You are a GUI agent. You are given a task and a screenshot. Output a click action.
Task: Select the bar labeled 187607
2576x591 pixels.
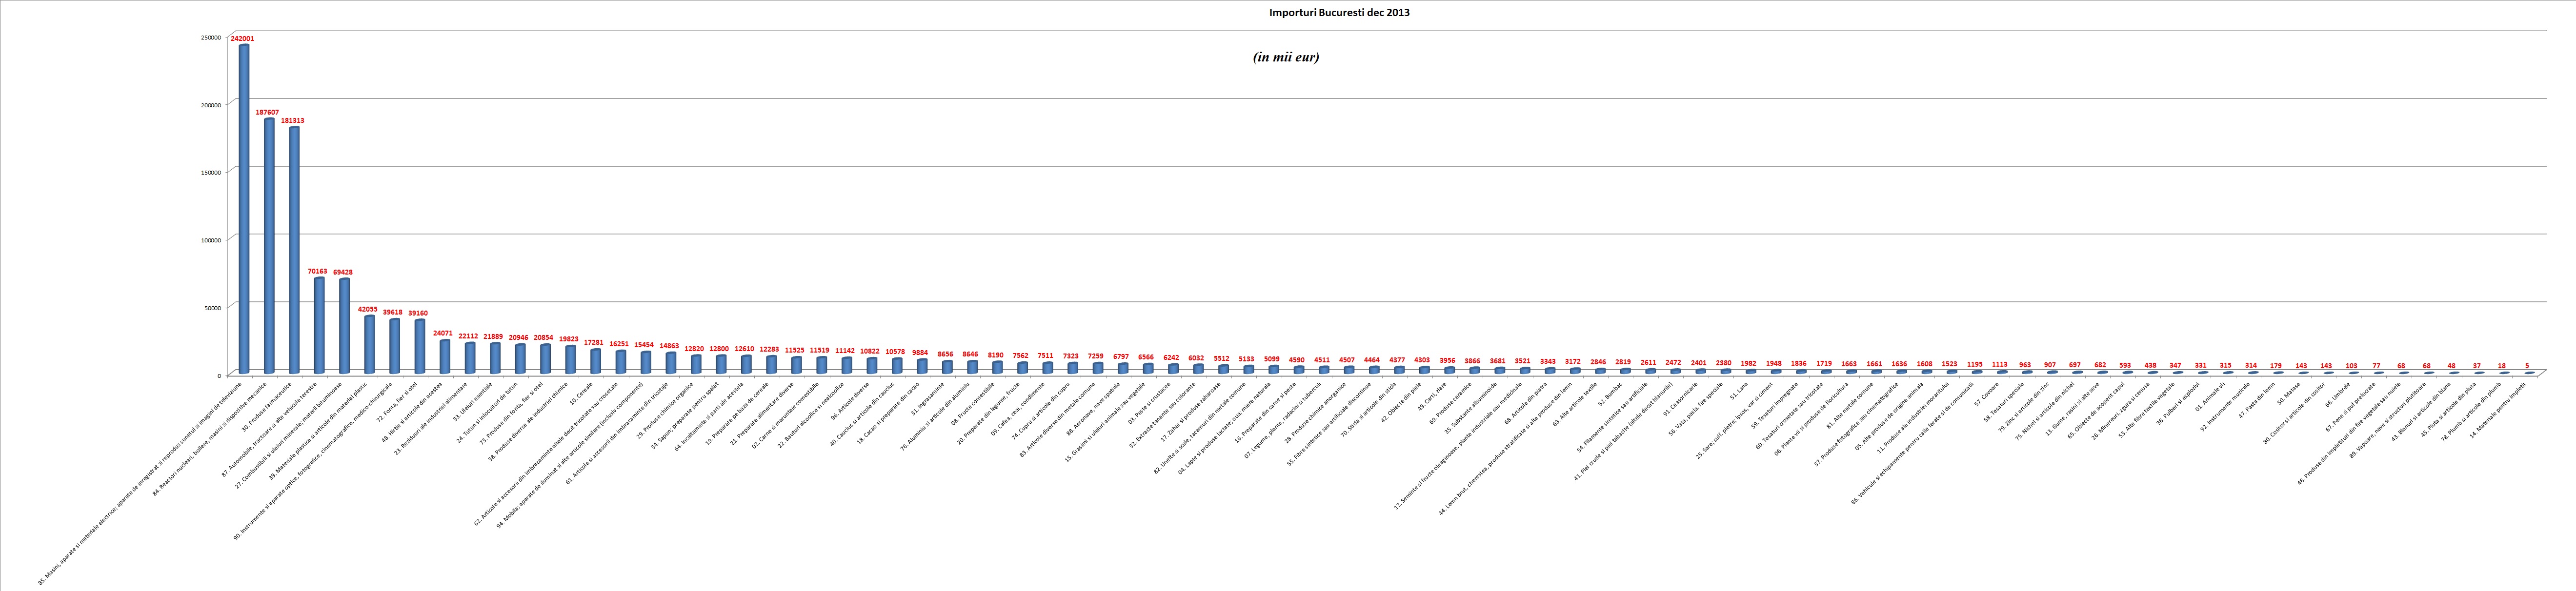[x=269, y=245]
